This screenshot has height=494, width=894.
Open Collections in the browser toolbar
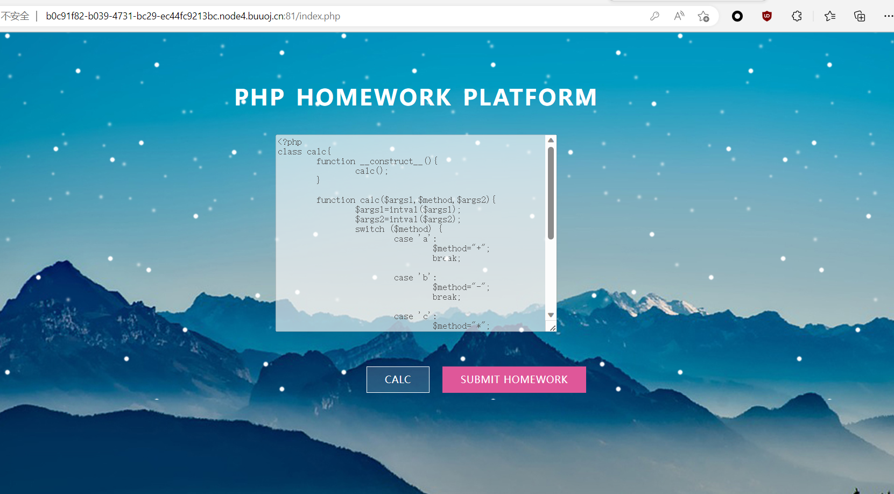860,16
